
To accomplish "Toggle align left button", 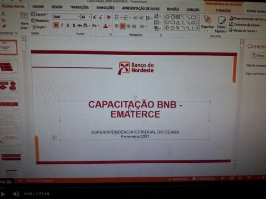I will [117, 26].
